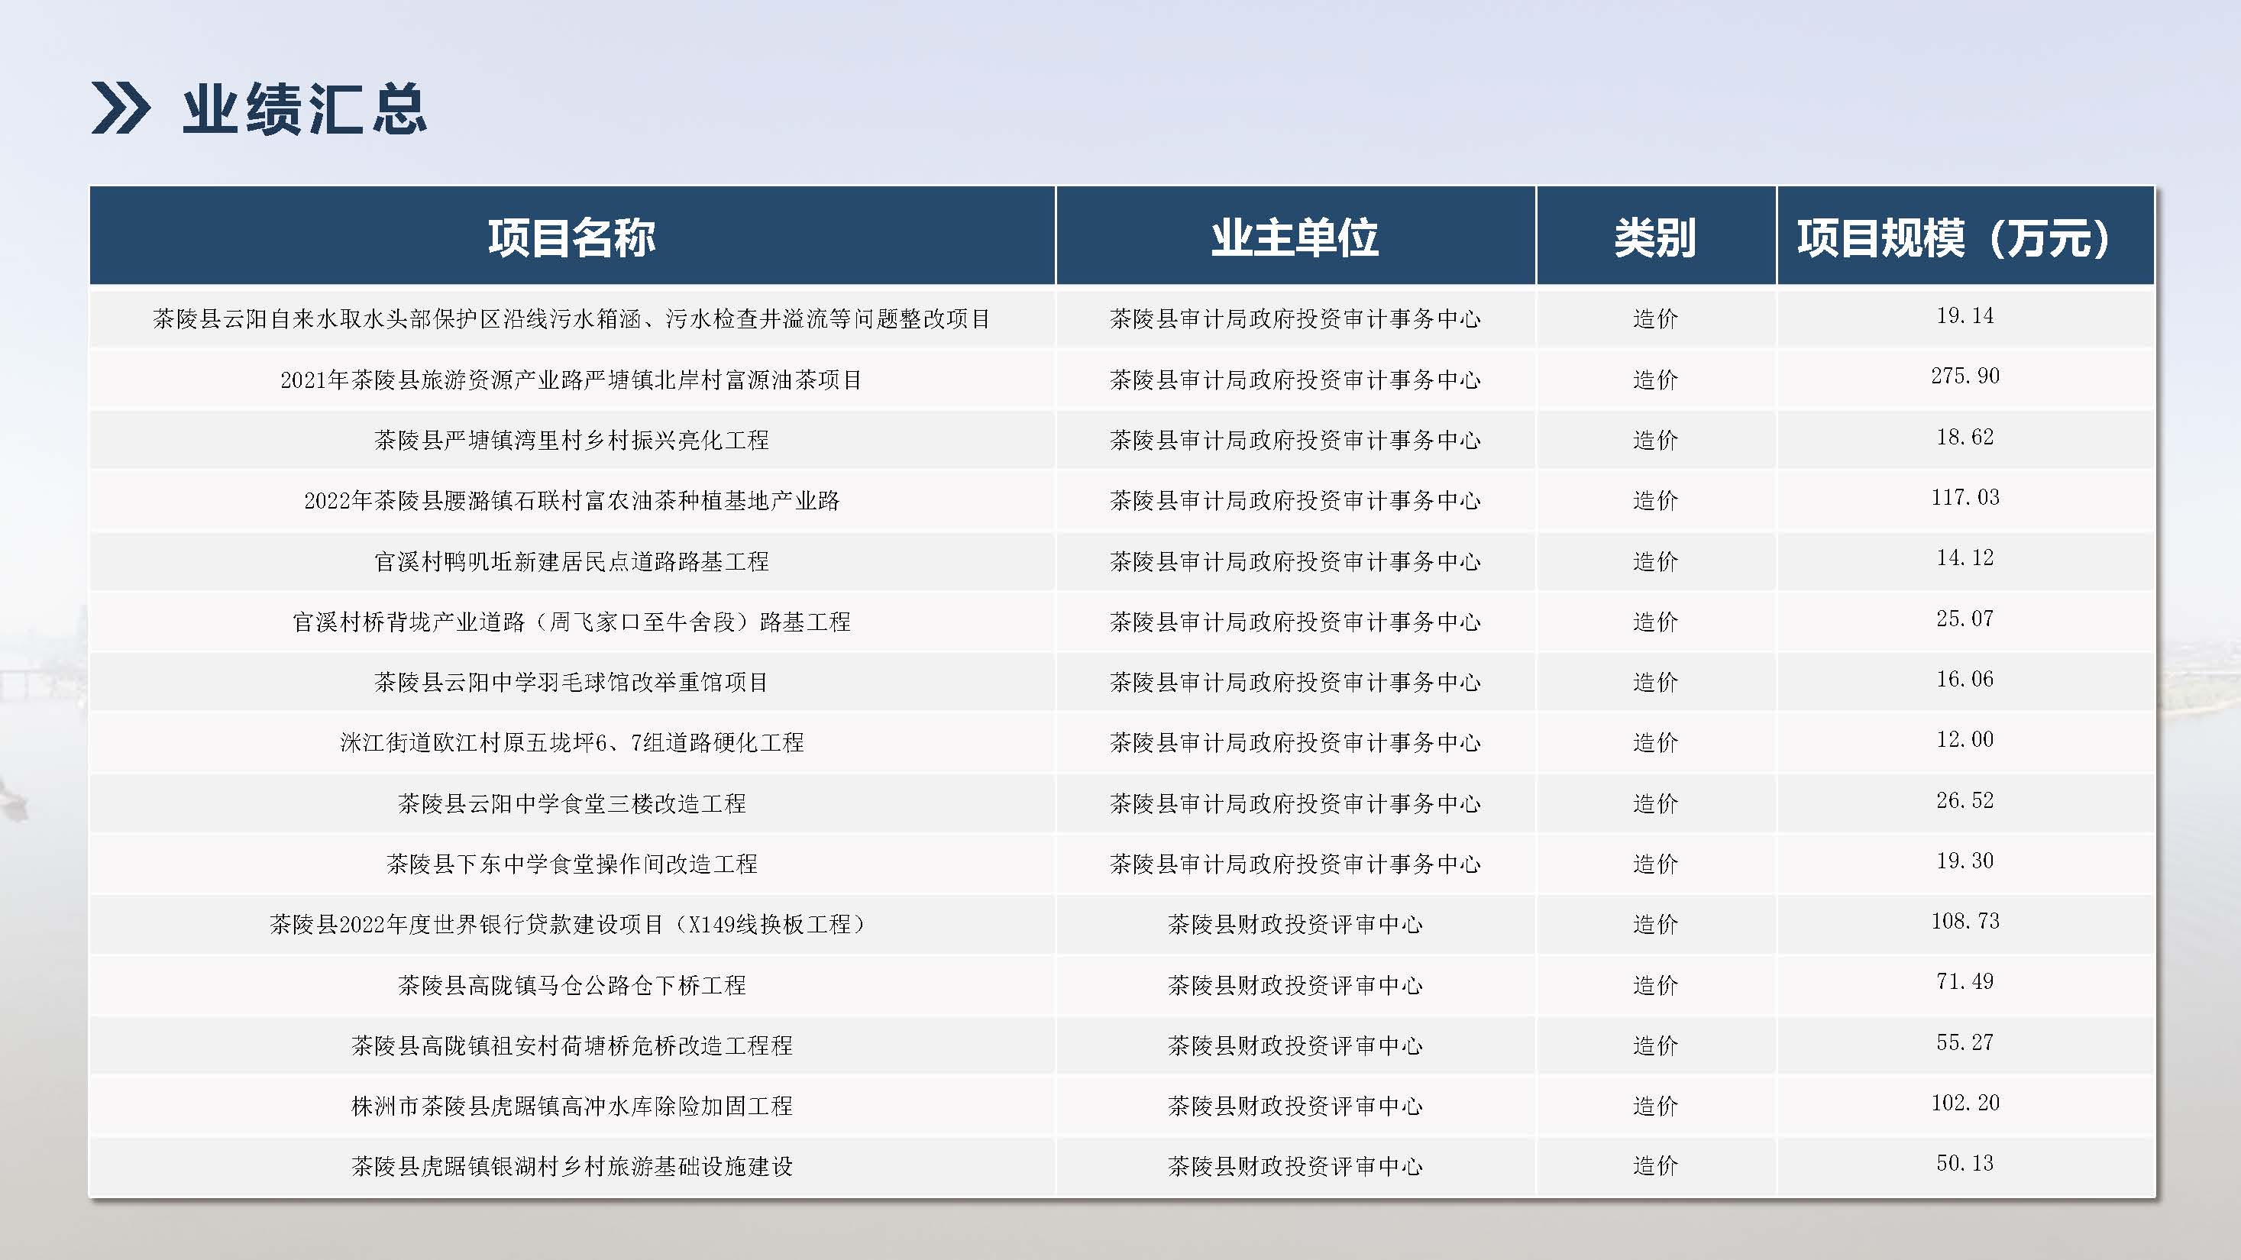Image resolution: width=2241 pixels, height=1260 pixels.
Task: Click the value 26.52
Action: pyautogui.click(x=1965, y=800)
